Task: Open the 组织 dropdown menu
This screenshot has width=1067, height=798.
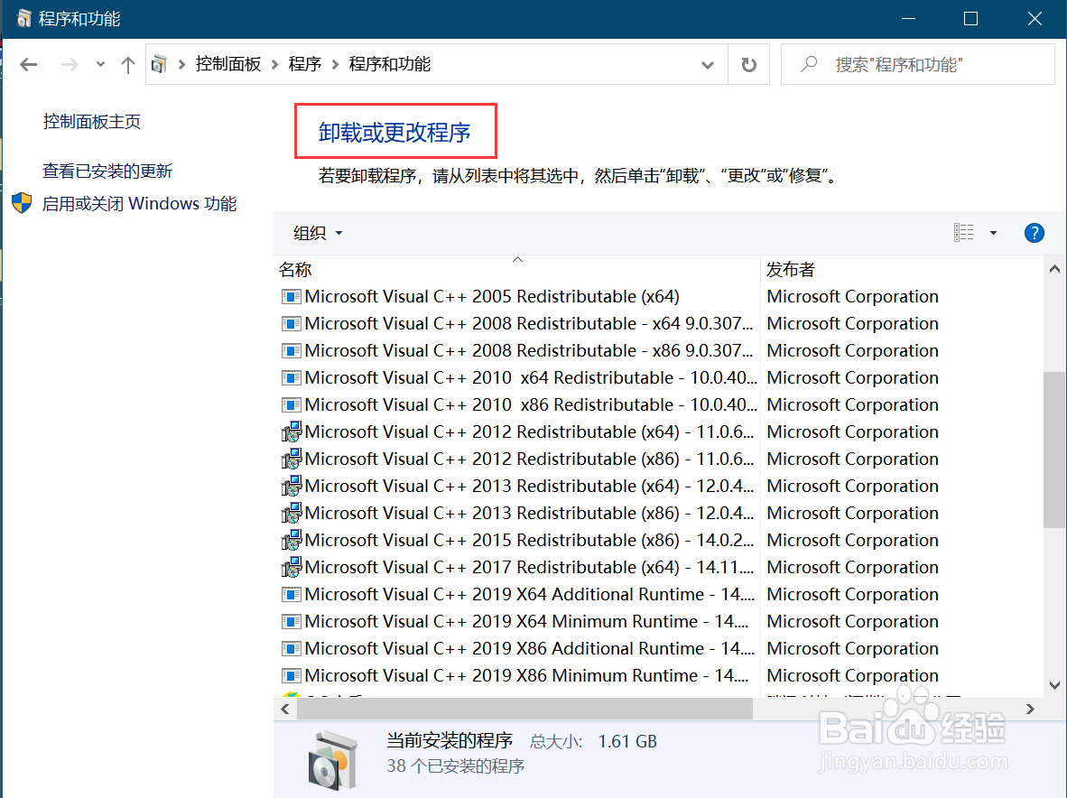Action: [x=318, y=233]
